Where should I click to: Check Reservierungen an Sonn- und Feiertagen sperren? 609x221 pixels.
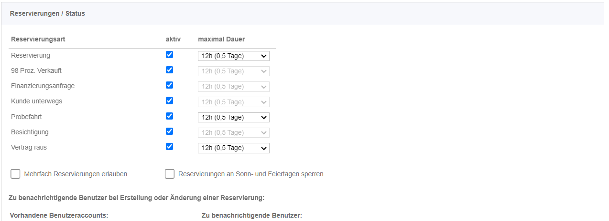[x=170, y=174]
